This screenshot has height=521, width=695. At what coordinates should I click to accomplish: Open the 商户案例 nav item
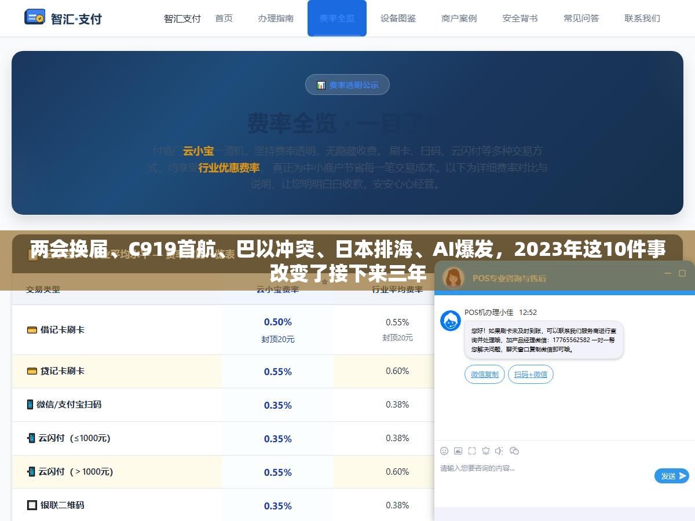click(459, 18)
